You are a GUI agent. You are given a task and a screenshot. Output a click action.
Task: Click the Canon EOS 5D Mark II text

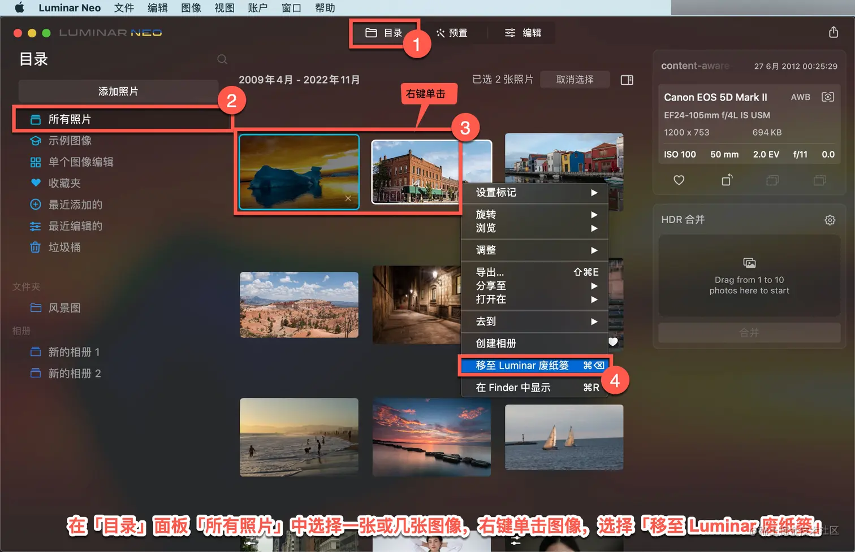[x=715, y=97]
